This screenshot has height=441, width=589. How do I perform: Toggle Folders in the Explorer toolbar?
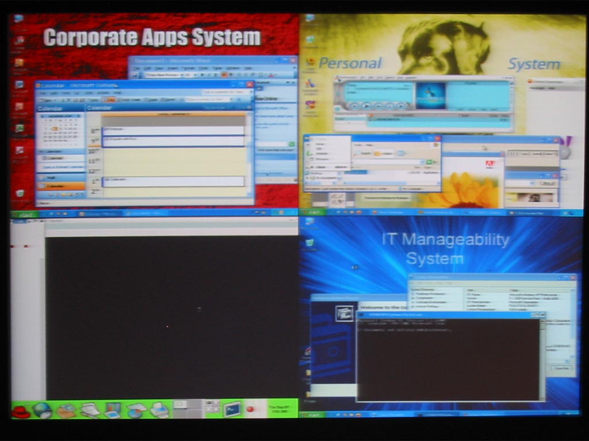385,153
